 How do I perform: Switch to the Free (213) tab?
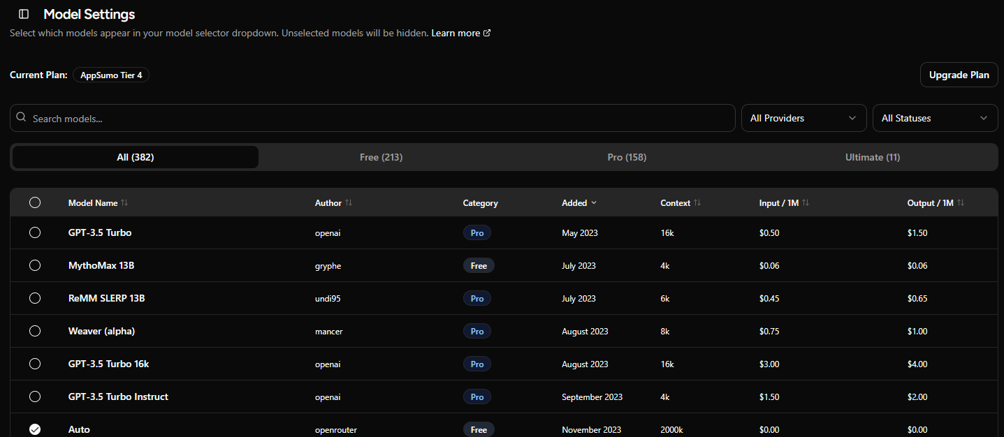pos(381,157)
